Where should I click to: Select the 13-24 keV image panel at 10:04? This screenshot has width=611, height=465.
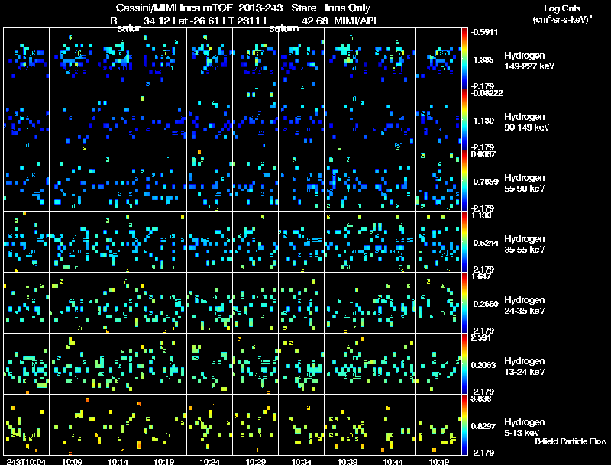click(26, 364)
